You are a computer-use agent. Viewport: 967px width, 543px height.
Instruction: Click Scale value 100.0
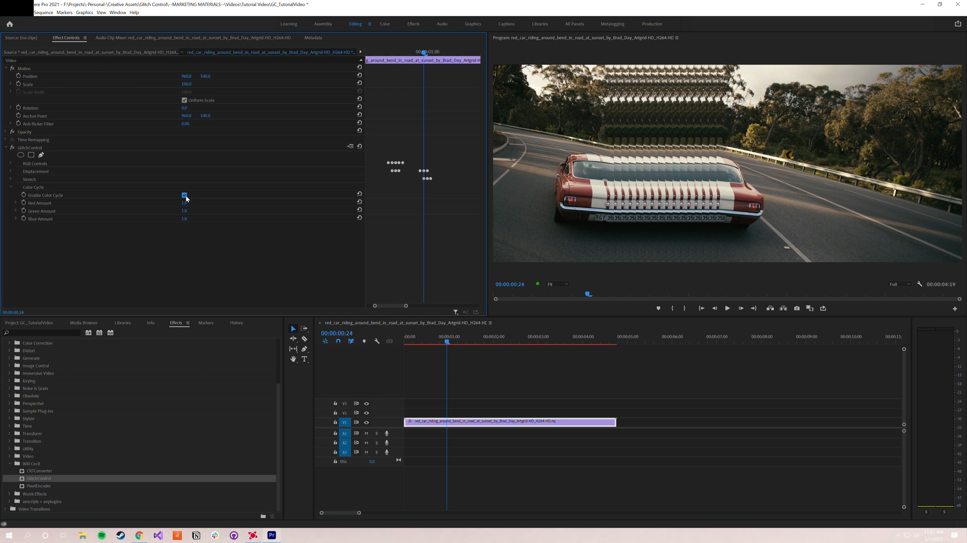click(186, 84)
